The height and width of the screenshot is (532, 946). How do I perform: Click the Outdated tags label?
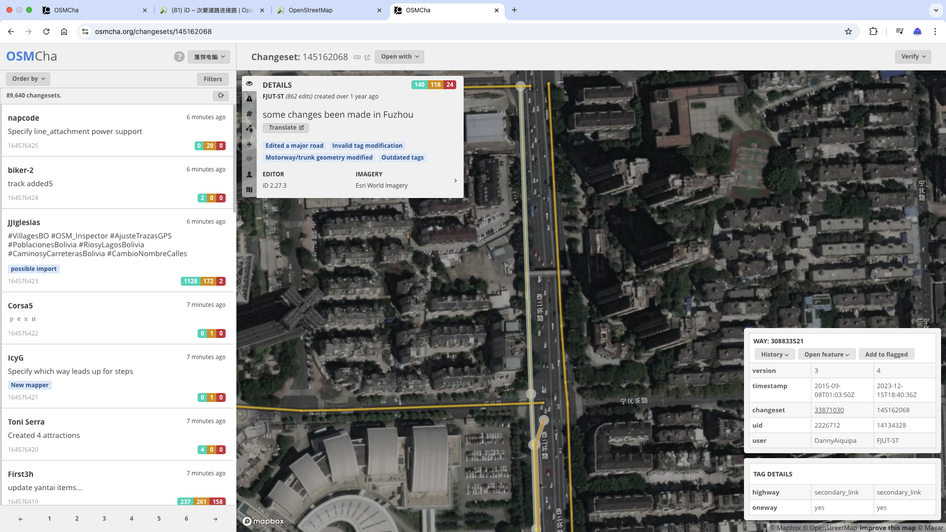coord(402,158)
